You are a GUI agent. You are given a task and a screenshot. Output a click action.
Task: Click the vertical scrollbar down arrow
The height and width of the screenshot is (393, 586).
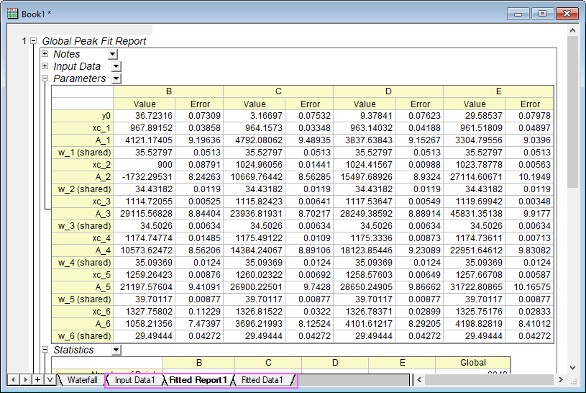pos(572,366)
